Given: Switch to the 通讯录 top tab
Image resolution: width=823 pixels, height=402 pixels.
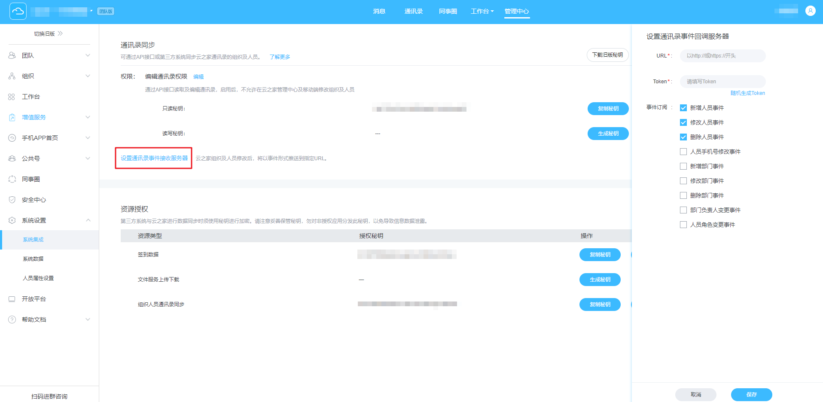Looking at the screenshot, I should point(413,11).
